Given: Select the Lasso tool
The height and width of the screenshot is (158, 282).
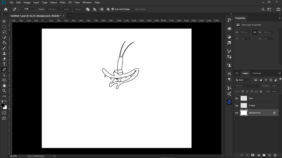Looking at the screenshot, I should 4,32.
